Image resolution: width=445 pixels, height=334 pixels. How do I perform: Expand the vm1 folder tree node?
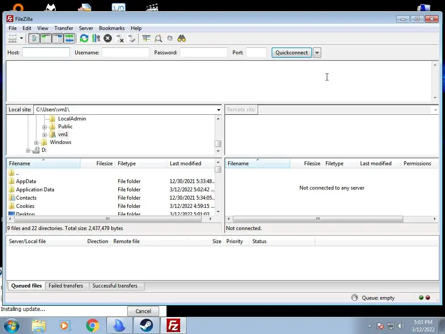pos(44,135)
